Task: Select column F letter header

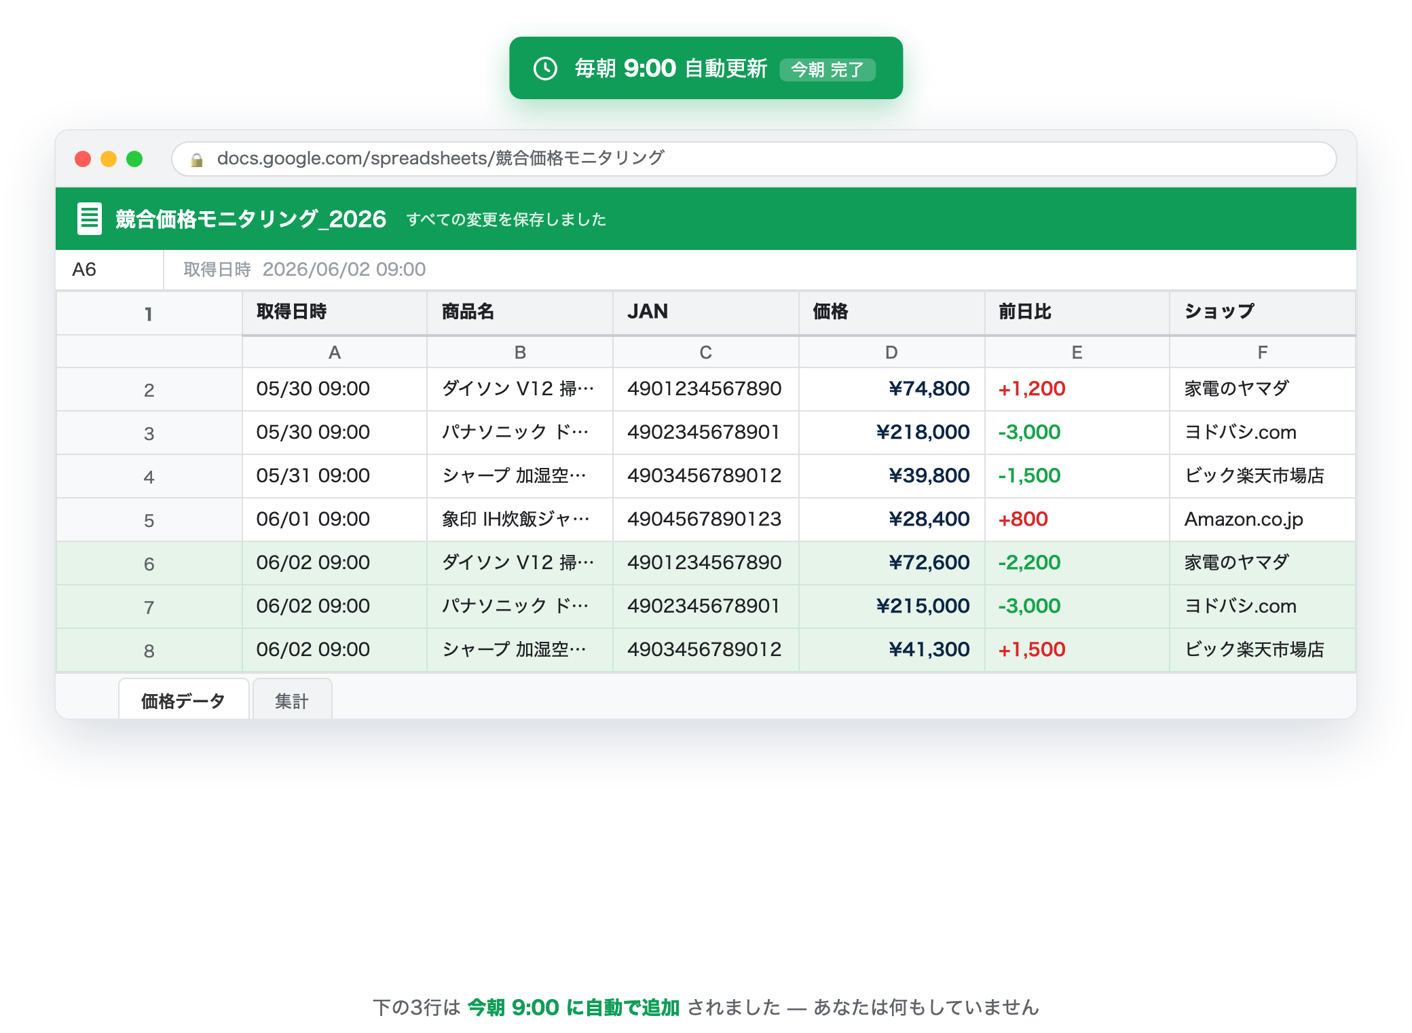Action: (1263, 352)
